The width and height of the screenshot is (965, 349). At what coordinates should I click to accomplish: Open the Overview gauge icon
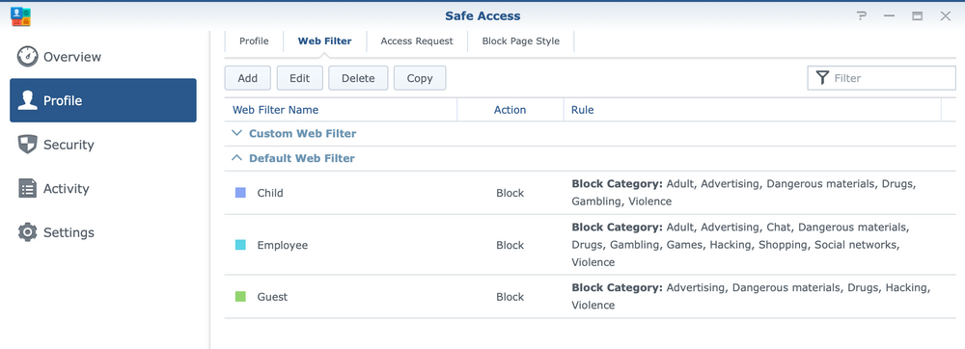point(28,57)
